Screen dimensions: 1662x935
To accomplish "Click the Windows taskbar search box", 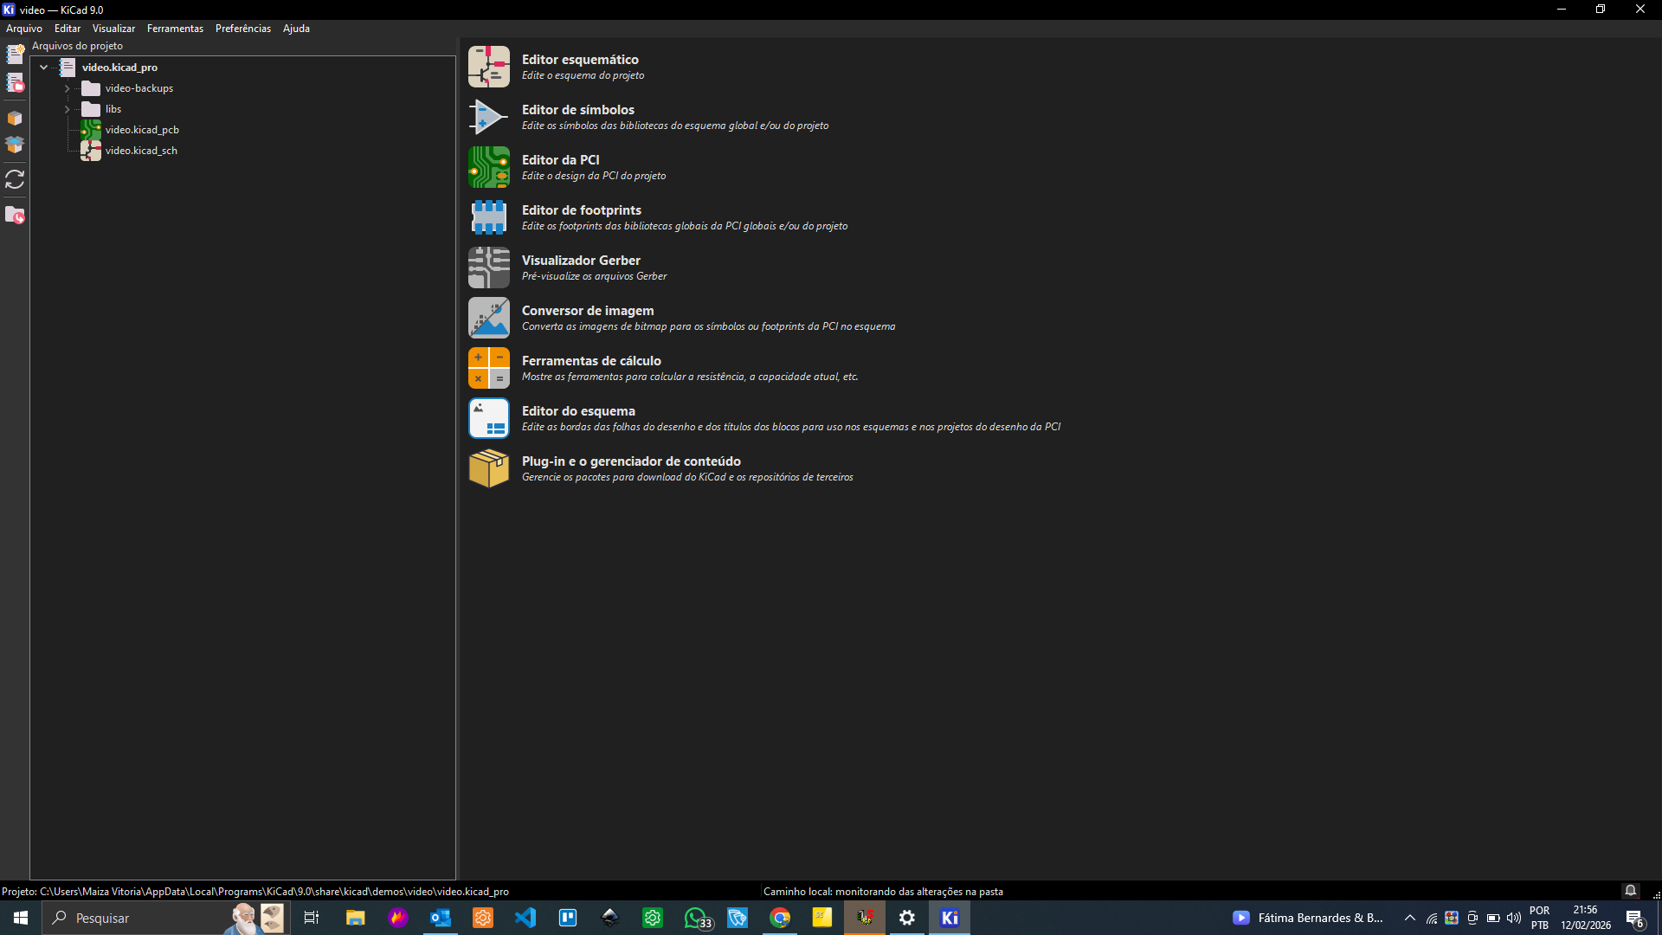I will pyautogui.click(x=138, y=918).
